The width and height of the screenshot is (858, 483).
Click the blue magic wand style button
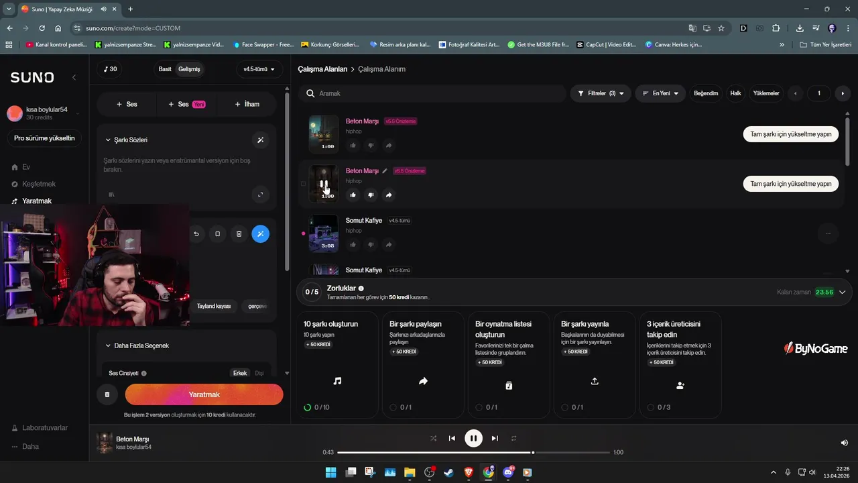click(261, 234)
